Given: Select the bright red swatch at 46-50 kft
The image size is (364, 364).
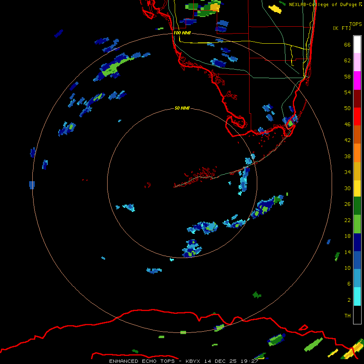Looking at the screenshot, I should coord(357,116).
